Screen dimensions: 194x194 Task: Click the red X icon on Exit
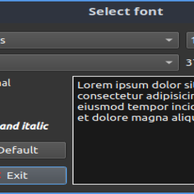click(0, 176)
